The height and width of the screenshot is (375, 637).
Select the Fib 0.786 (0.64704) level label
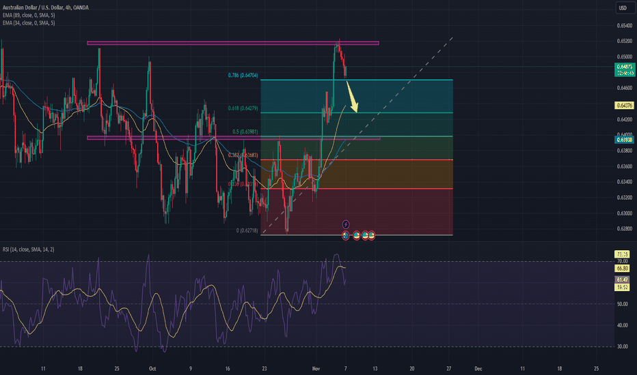pyautogui.click(x=243, y=76)
